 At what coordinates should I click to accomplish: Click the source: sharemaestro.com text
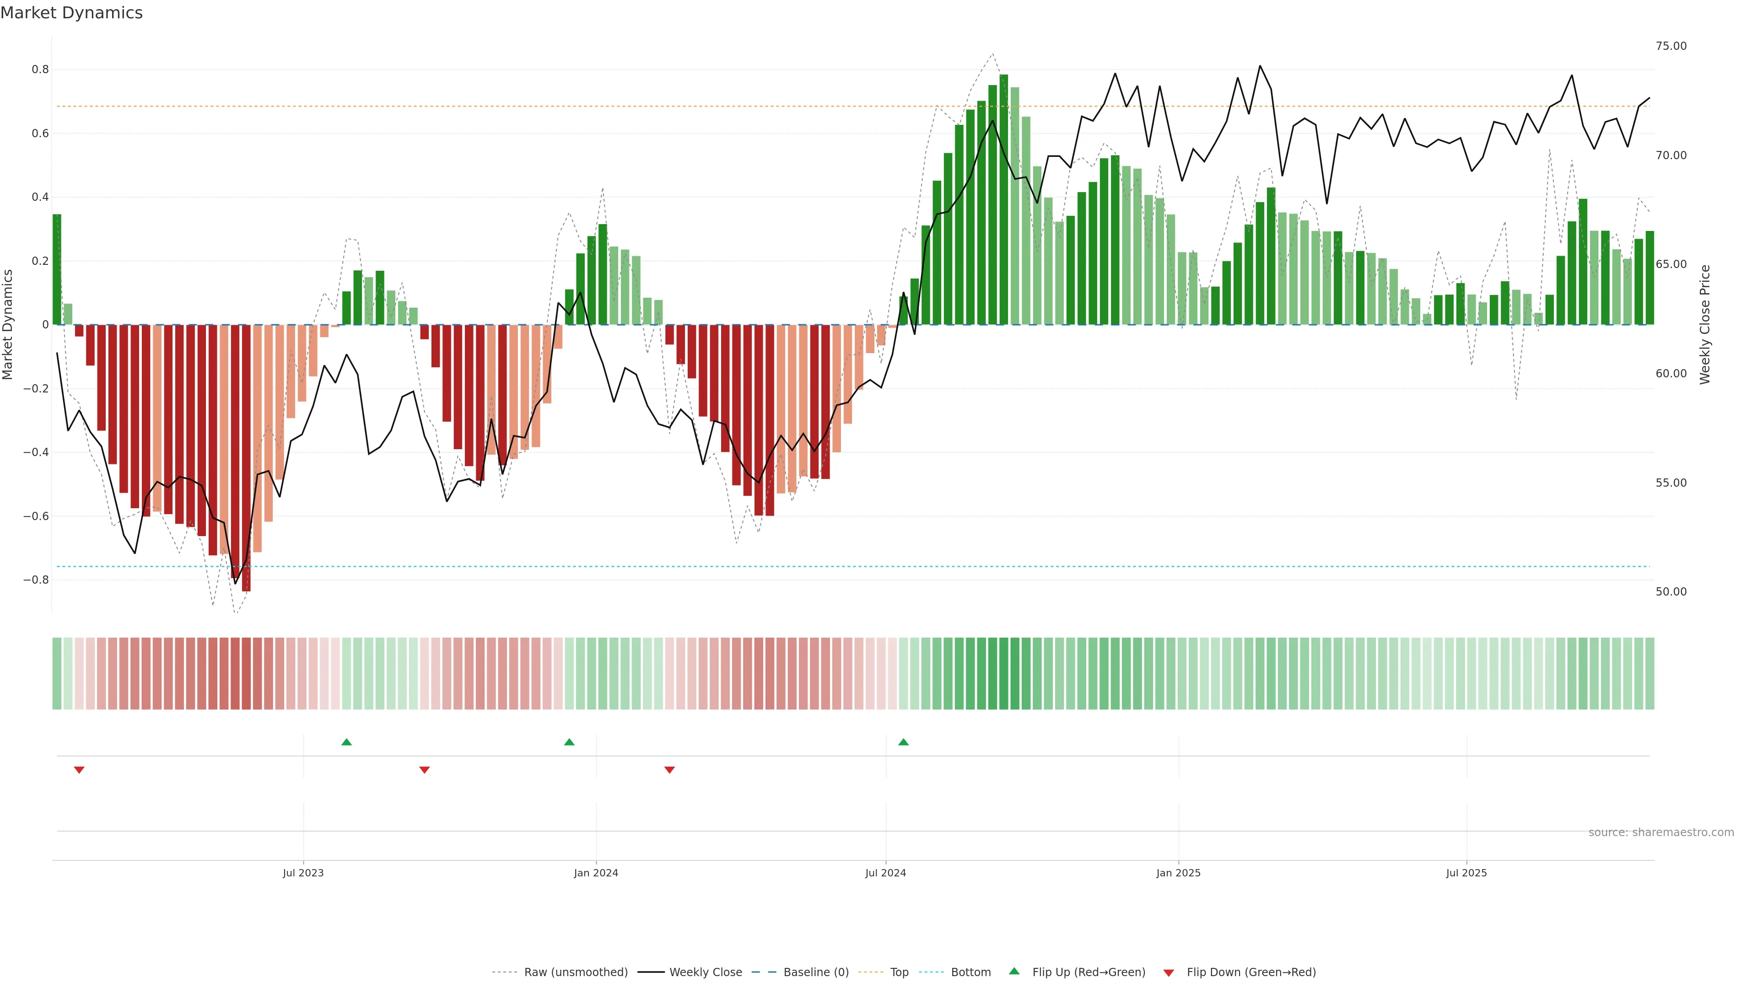point(1661,832)
